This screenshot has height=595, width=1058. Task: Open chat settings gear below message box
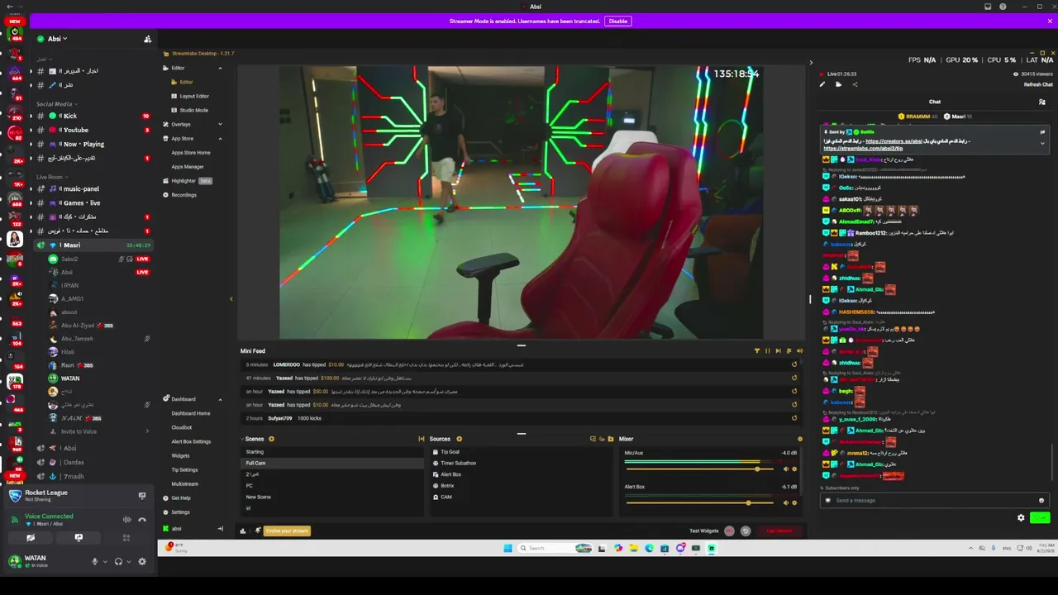(1021, 518)
